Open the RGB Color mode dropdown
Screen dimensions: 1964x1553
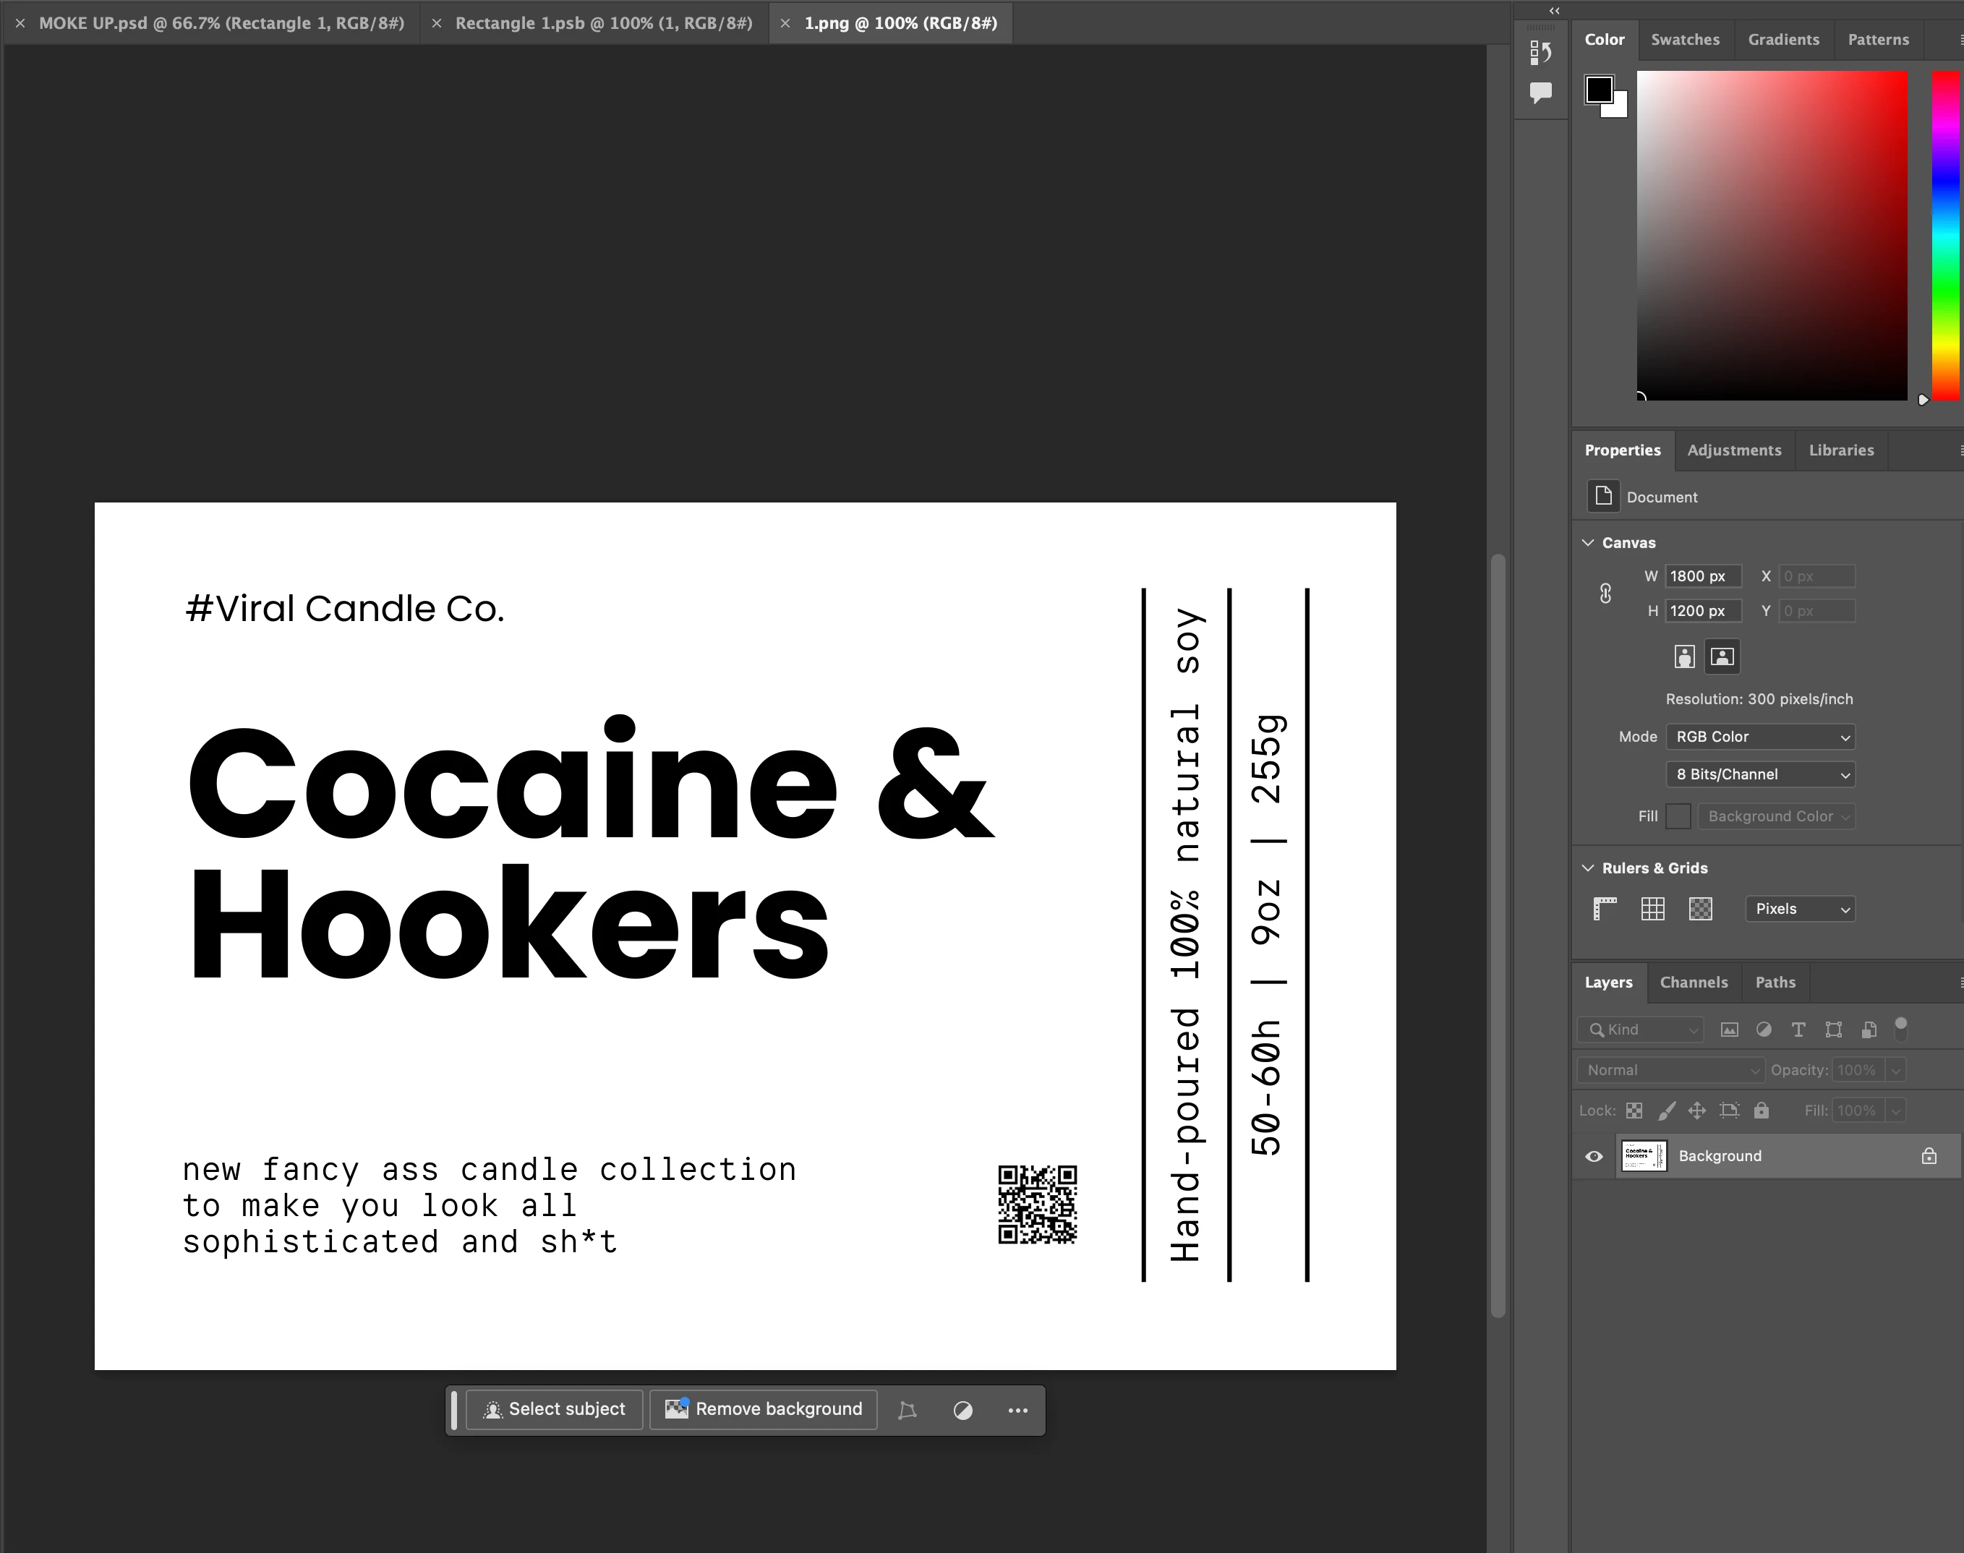[x=1760, y=737]
